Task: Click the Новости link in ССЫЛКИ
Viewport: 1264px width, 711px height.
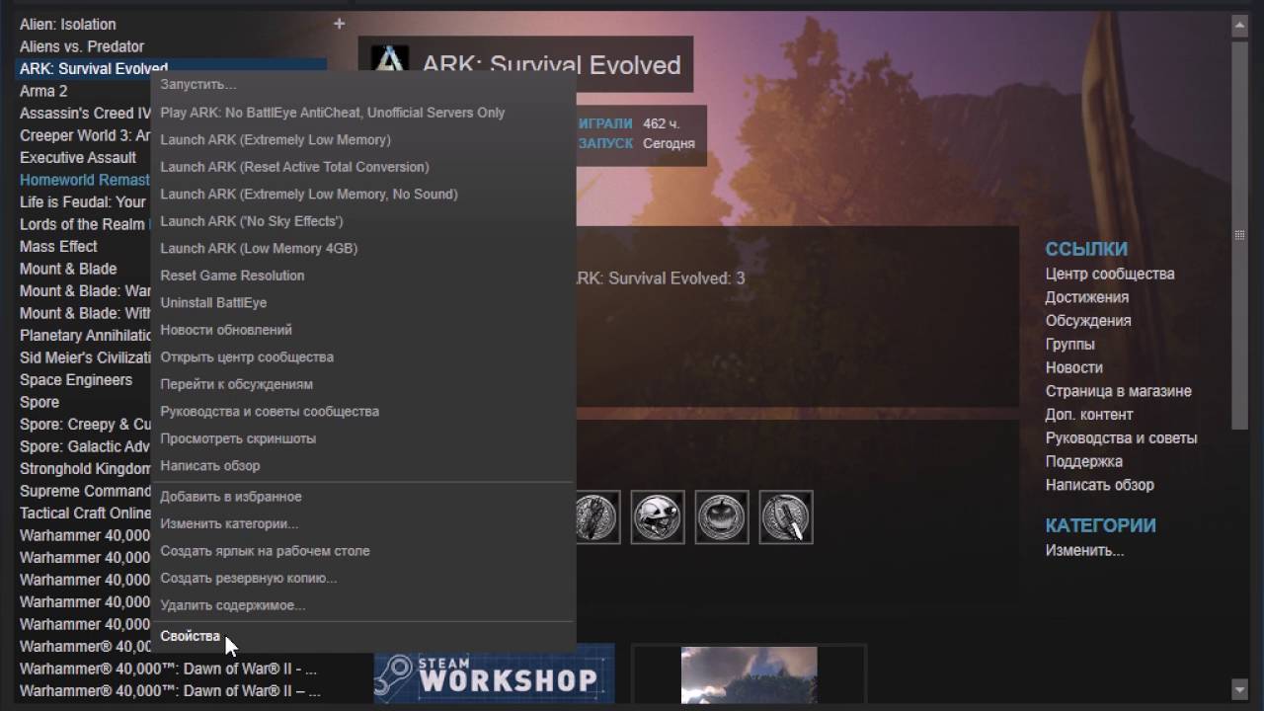Action: point(1074,367)
